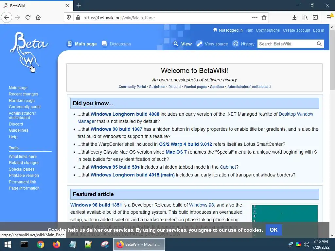Open Special pages sidebar link
This screenshot has height=251, width=335.
(22, 169)
